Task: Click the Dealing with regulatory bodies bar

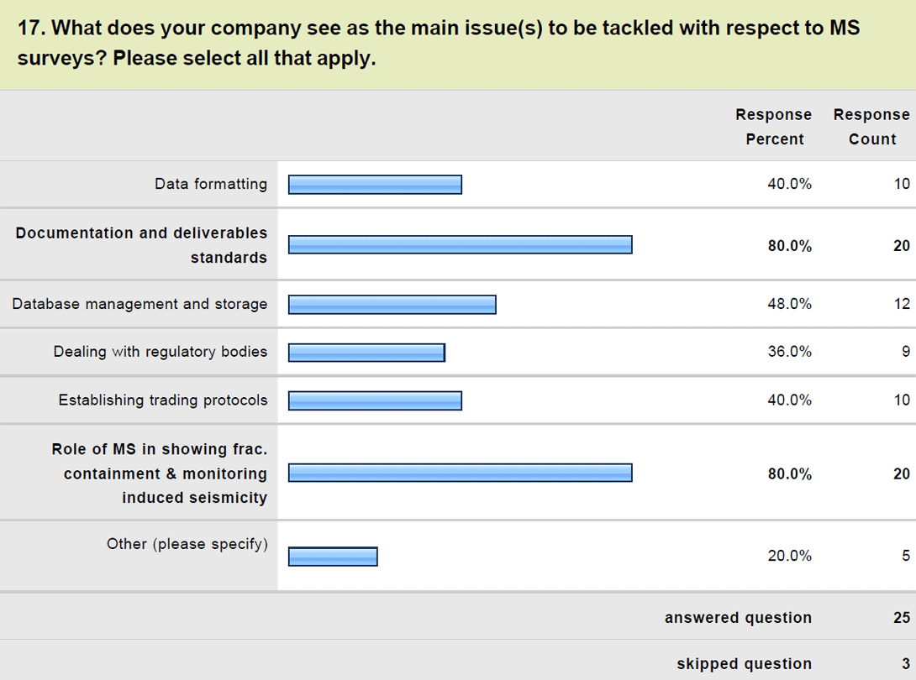Action: (366, 353)
